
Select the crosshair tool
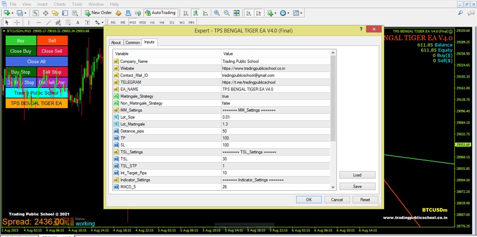coord(17,22)
